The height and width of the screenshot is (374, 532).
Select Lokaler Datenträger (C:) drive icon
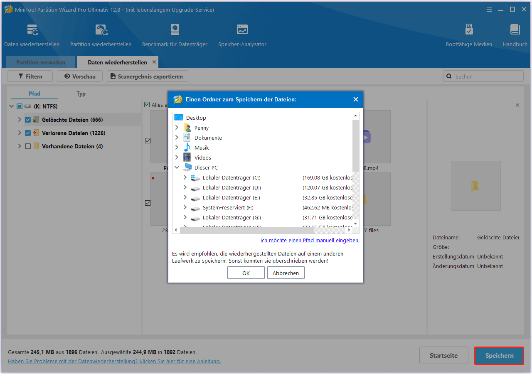click(195, 178)
